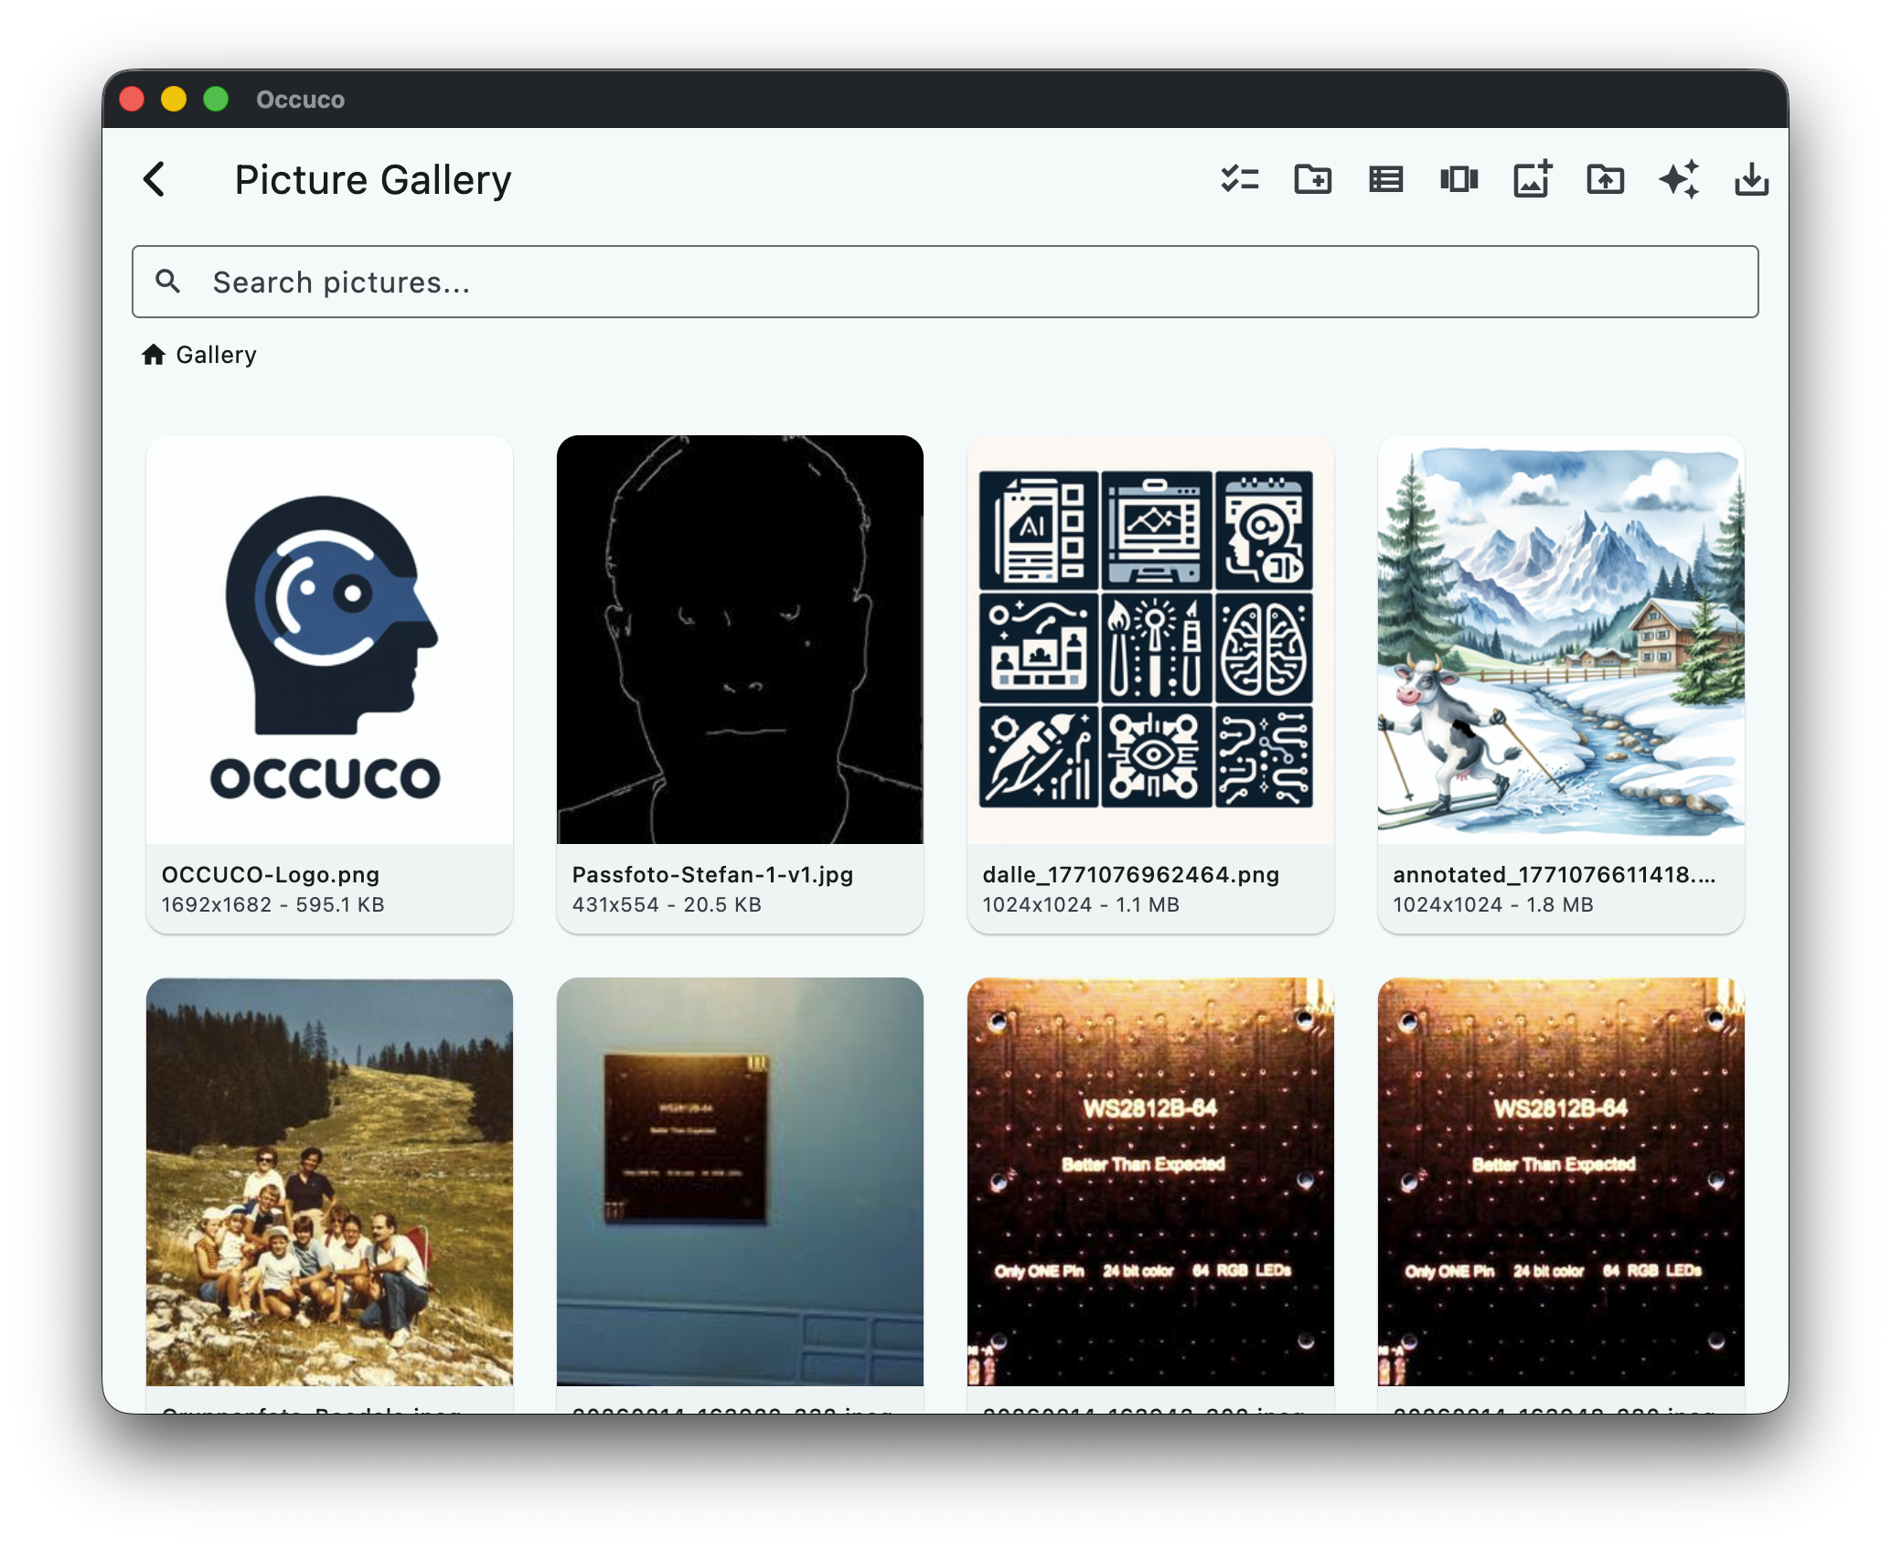Click the annotated_1771076611418 filename label

[x=1554, y=874]
